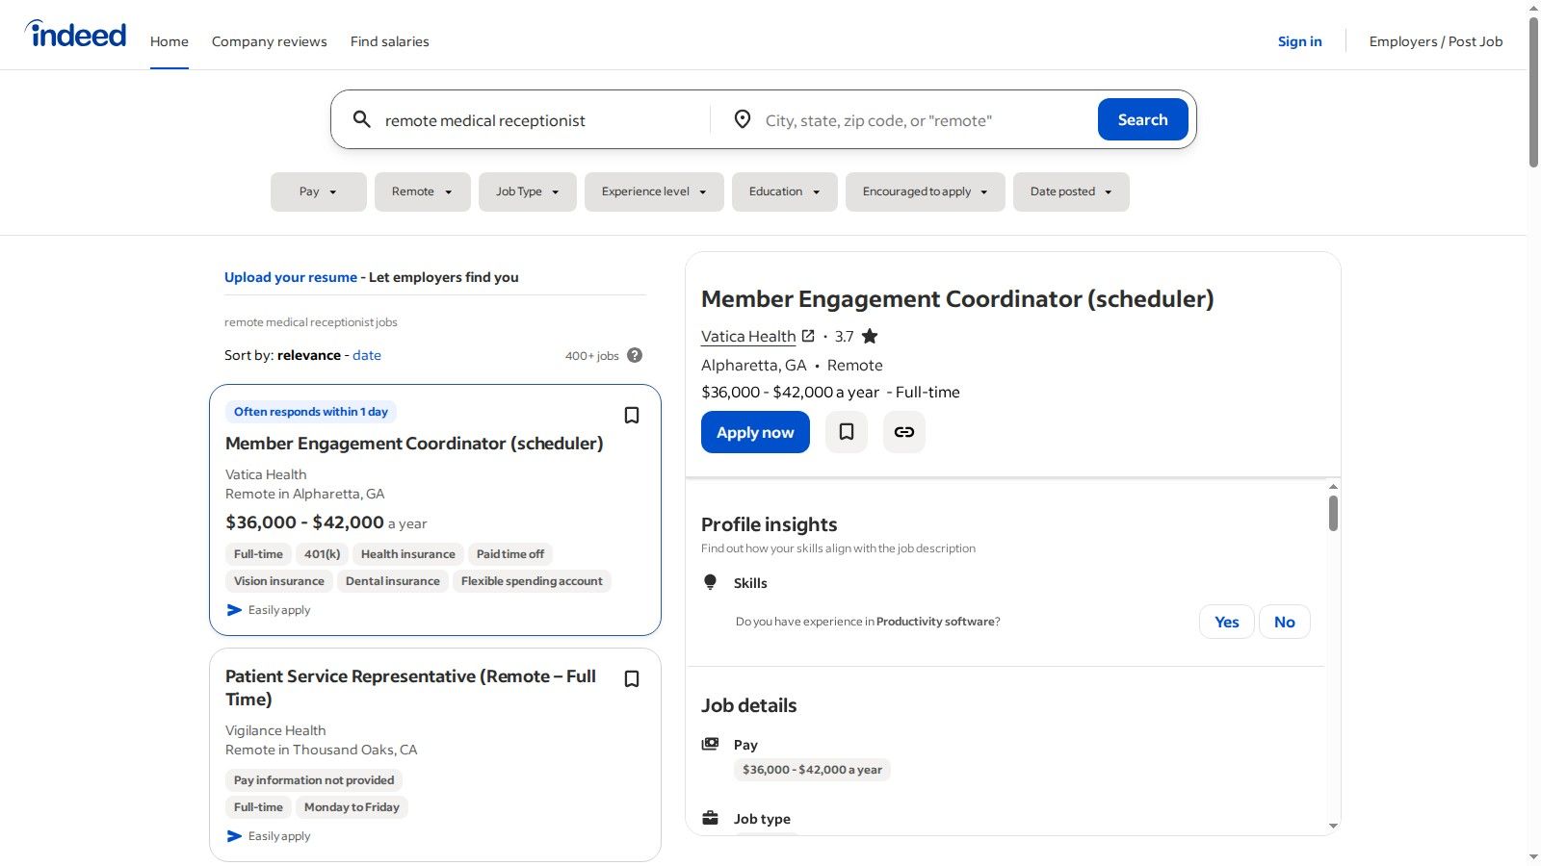Save the job using the bookmark icon beside Apply now
Image resolution: width=1541 pixels, height=866 pixels.
(846, 432)
